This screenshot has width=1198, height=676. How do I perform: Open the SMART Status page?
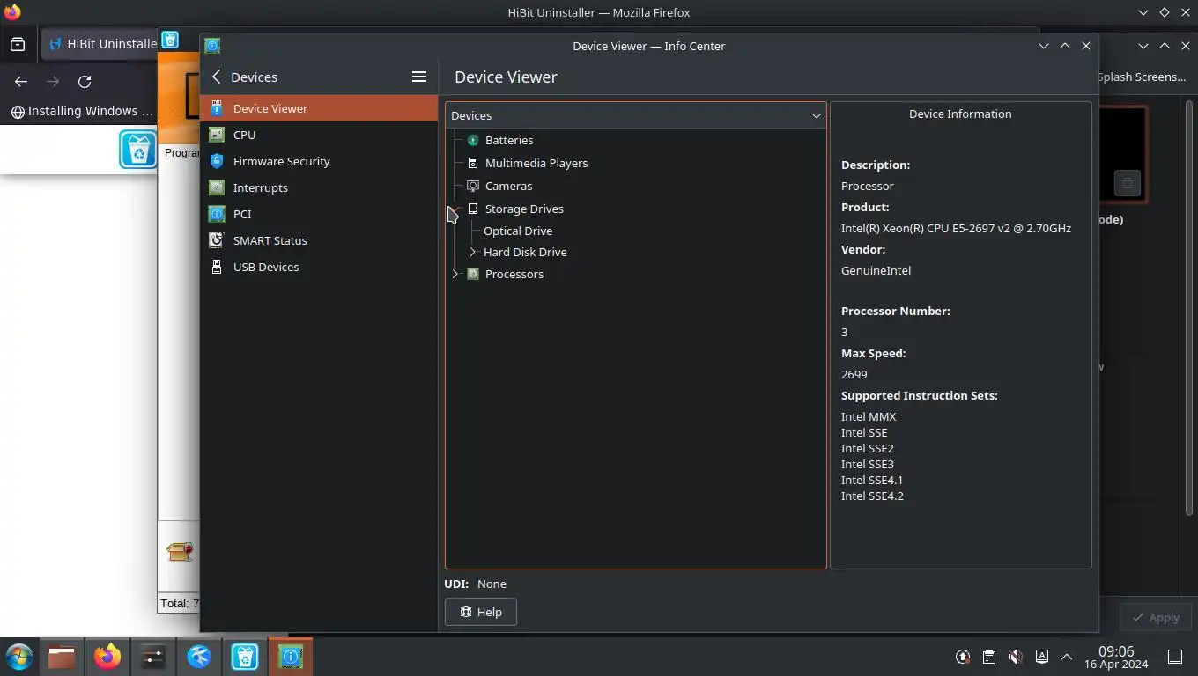pyautogui.click(x=318, y=240)
